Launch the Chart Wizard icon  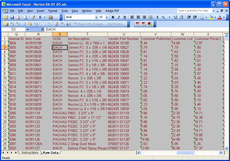coord(51,17)
